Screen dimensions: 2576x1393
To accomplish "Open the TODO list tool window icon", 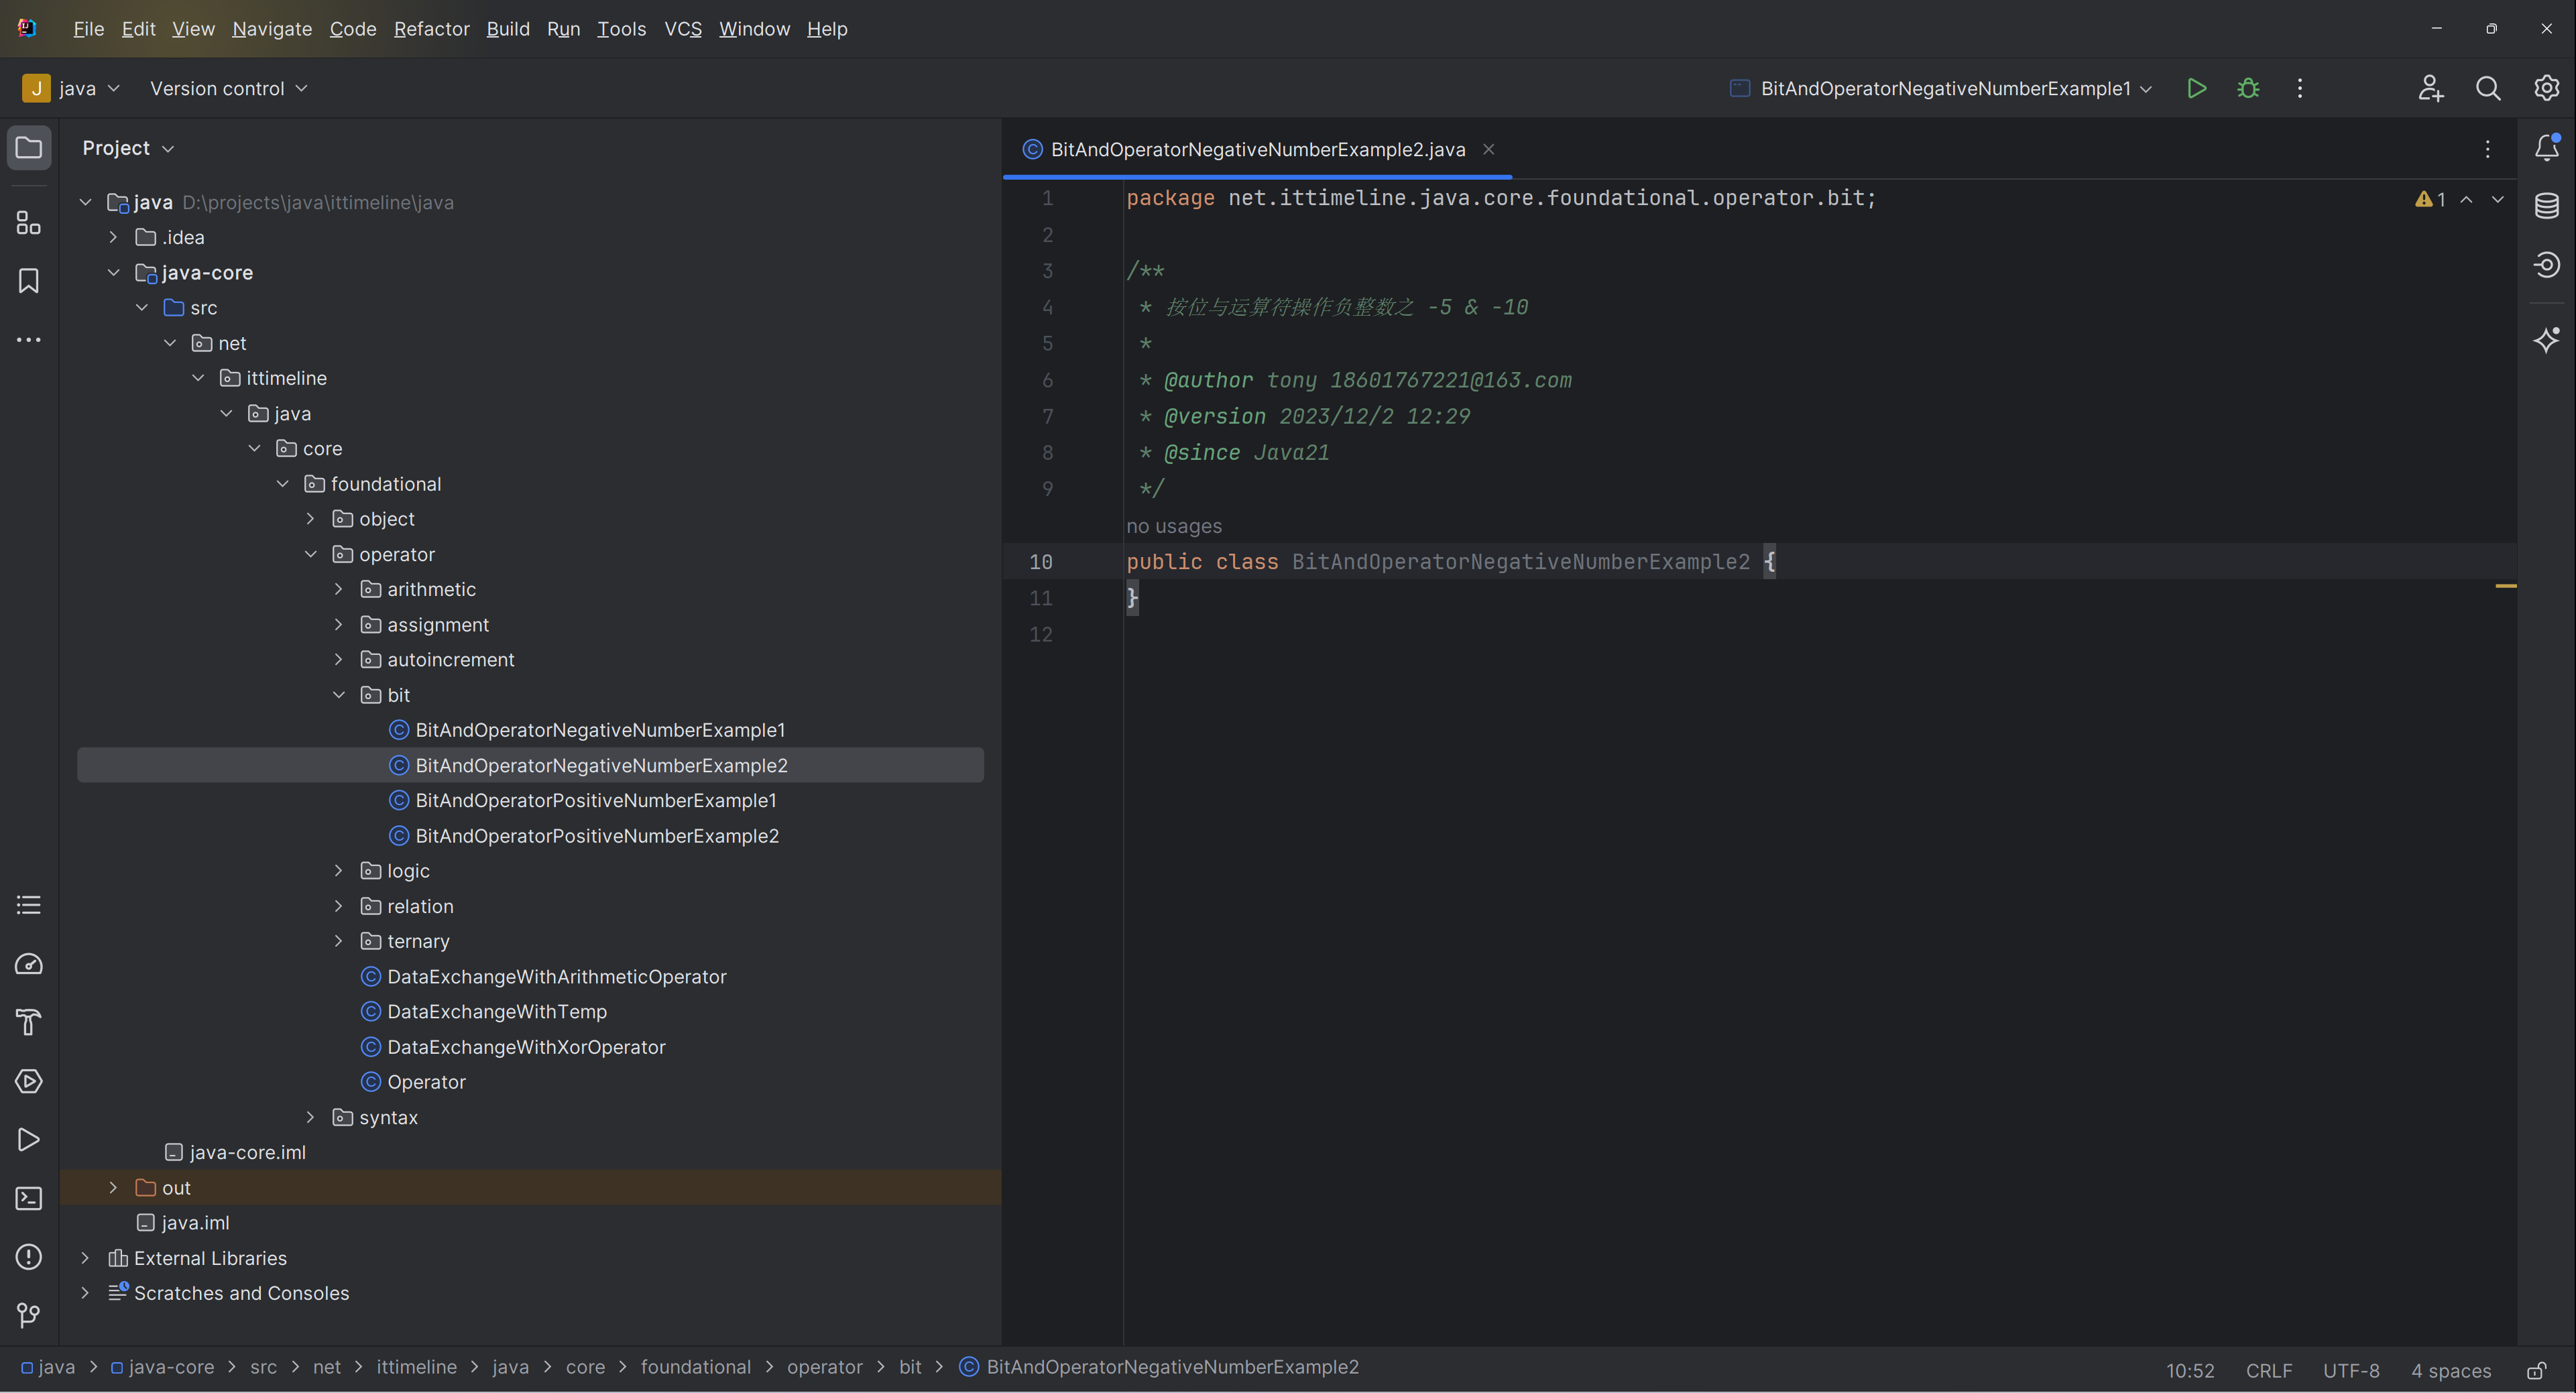I will pos(29,905).
